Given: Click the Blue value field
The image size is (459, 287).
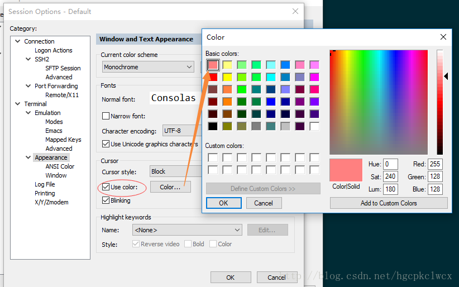Looking at the screenshot, I should 435,189.
